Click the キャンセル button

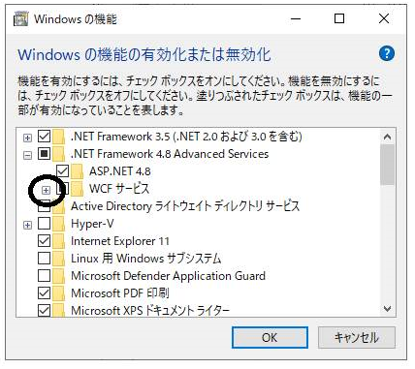point(357,338)
